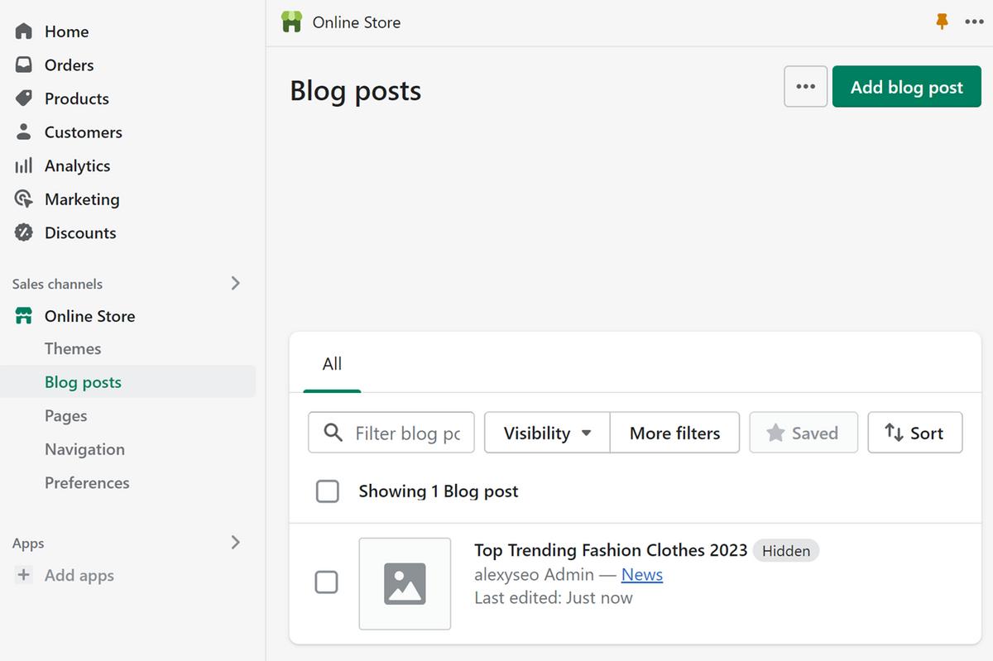Select the Top Trending Fashion Clothes checkbox

(327, 582)
